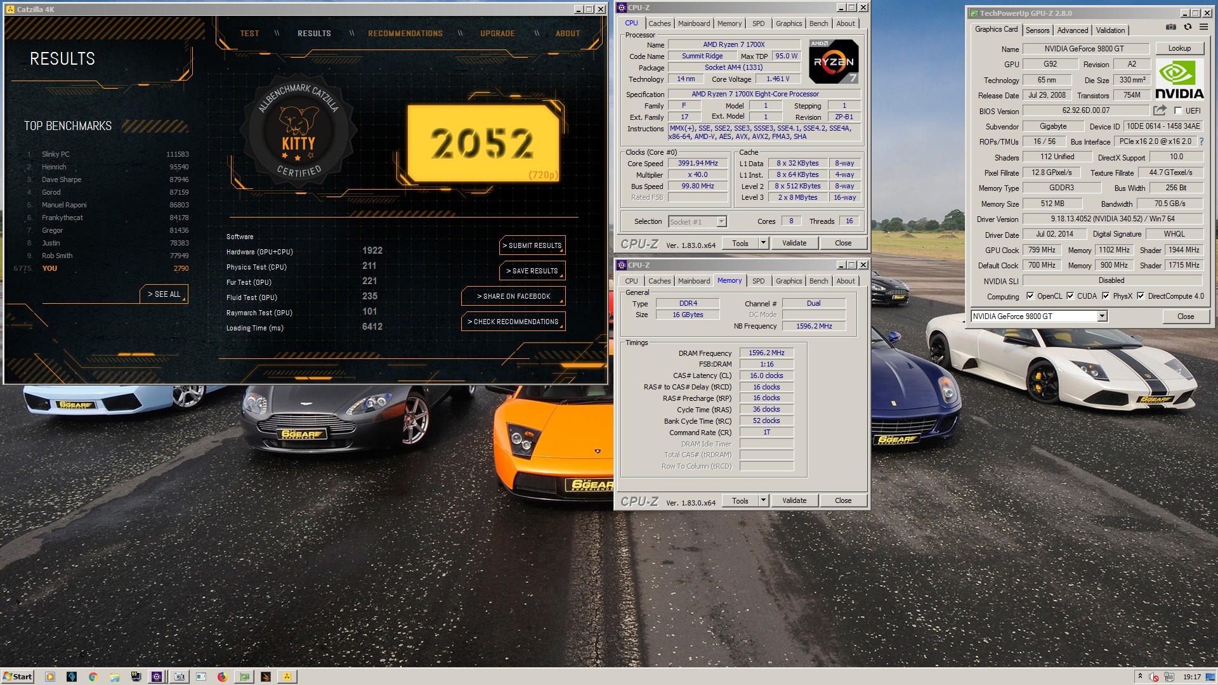
Task: Open Validation tab in GPU-Z
Action: [1110, 30]
